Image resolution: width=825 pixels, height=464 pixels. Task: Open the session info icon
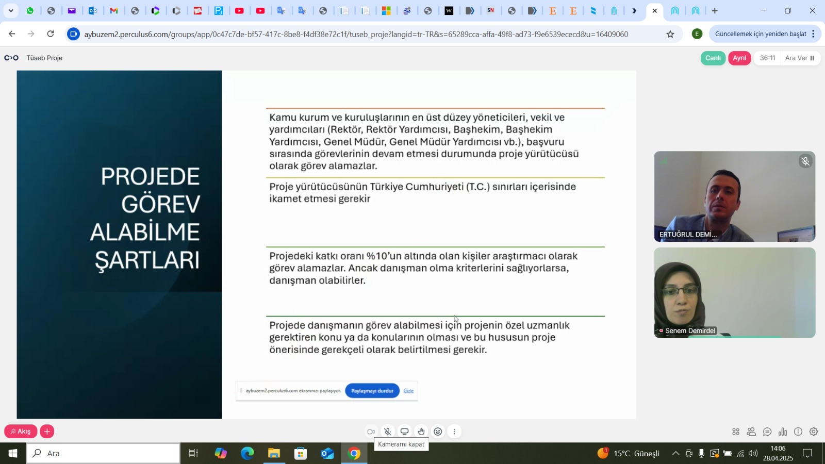tap(798, 432)
